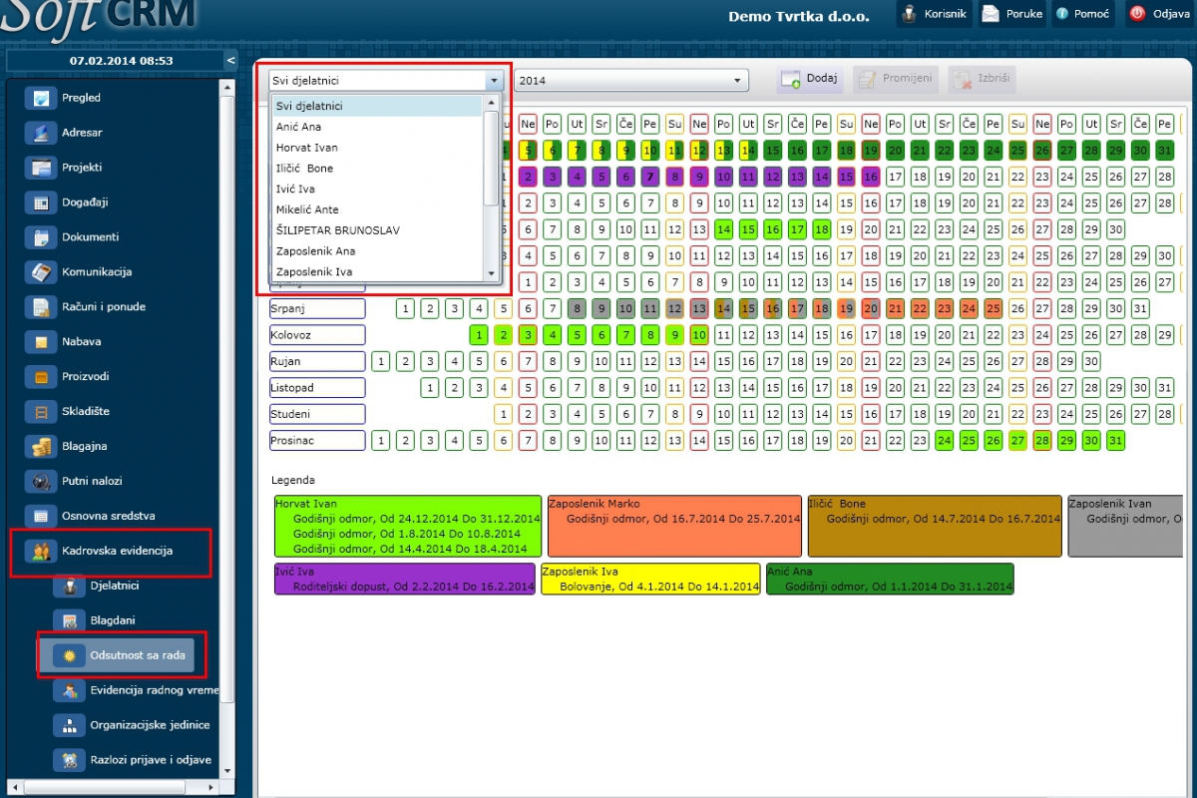Click the Organizacijske jedinice icon
Viewport: 1197px width, 798px height.
point(70,725)
